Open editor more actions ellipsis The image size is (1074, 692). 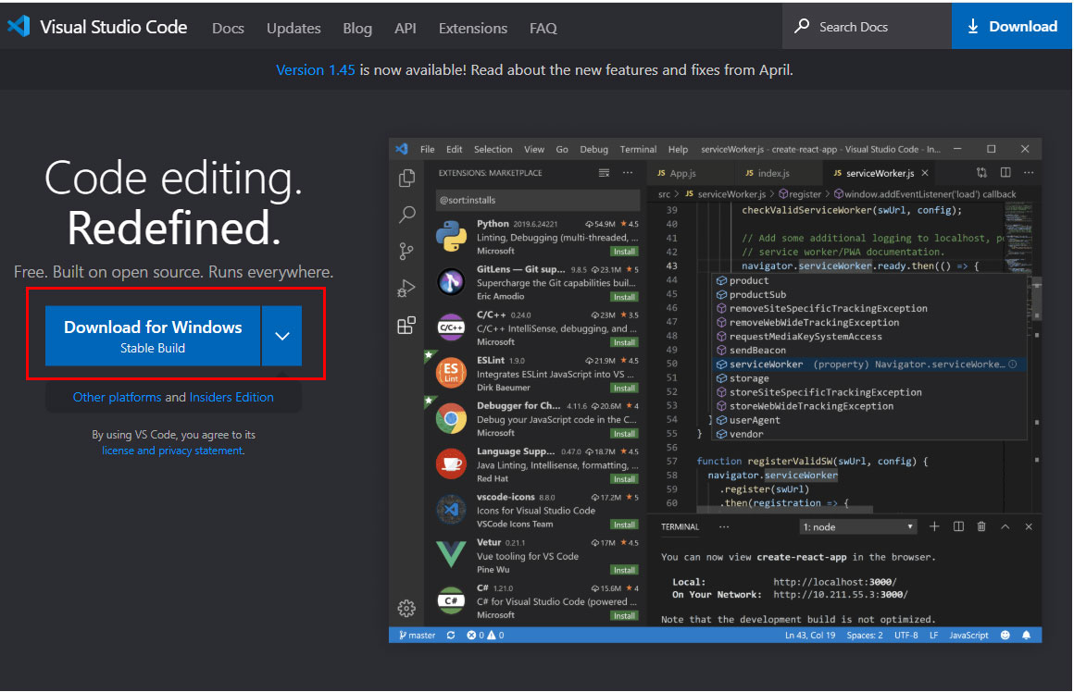(x=1028, y=172)
